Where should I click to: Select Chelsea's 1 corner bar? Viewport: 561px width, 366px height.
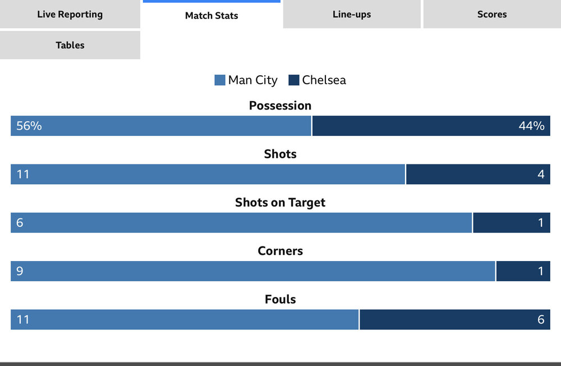tap(523, 271)
